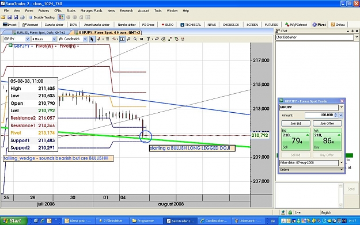Open the Invest workspace tab
360x225 pixels.
click(10, 25)
